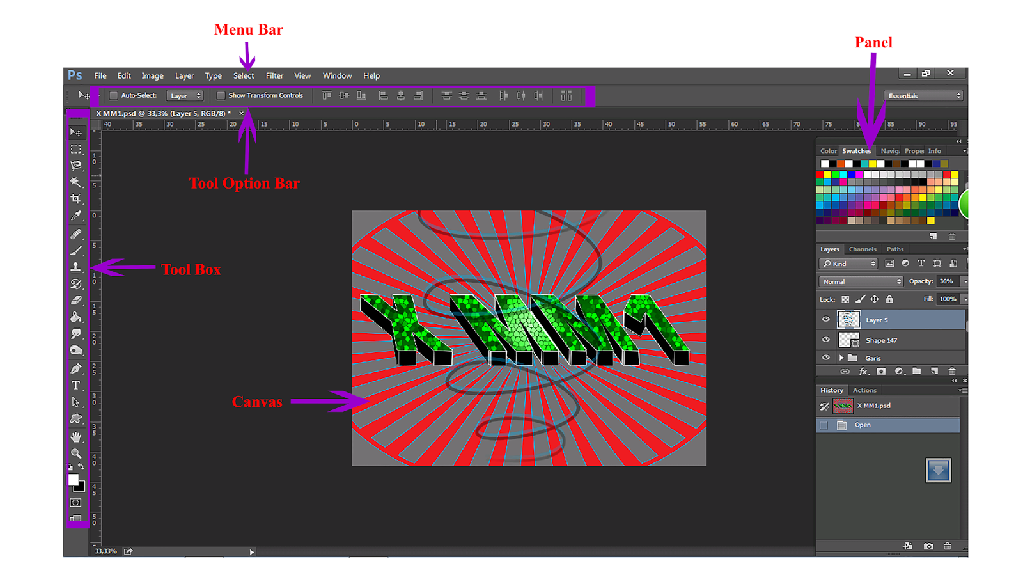Choose the Path Selection tool
Viewport: 1023px width, 575px height.
[x=76, y=402]
